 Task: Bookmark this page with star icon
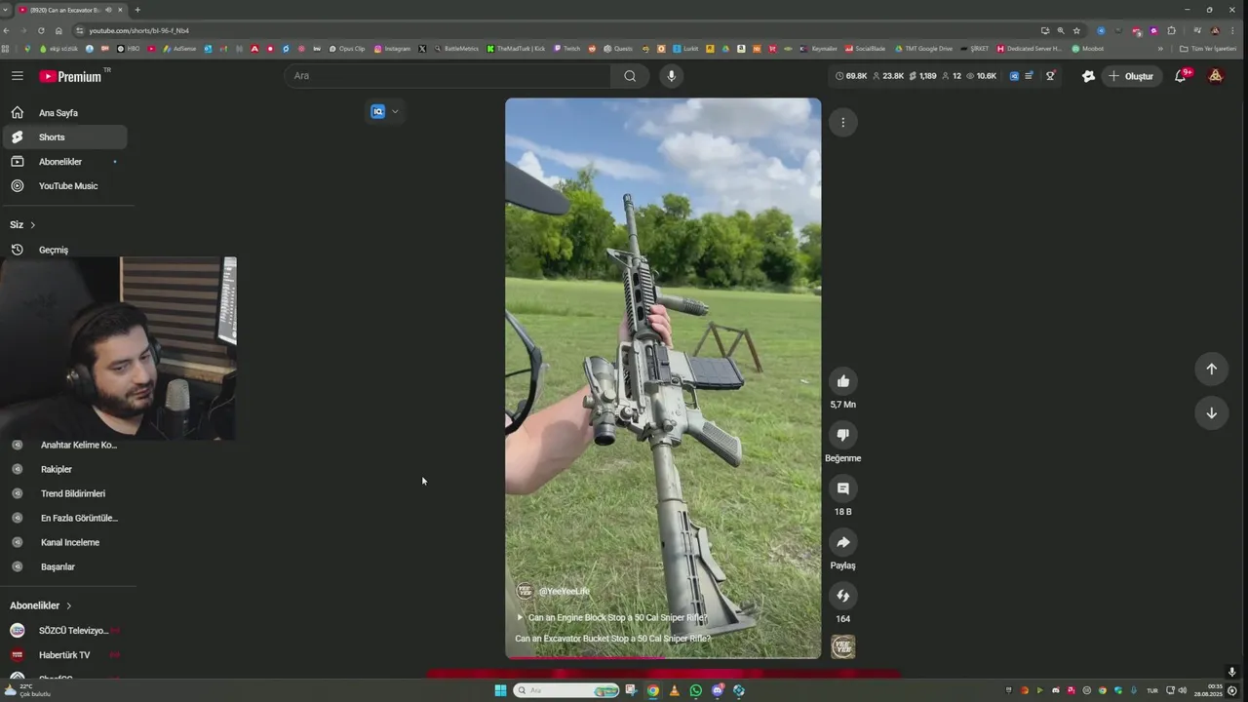pyautogui.click(x=1076, y=31)
